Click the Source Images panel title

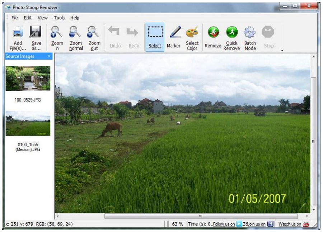pyautogui.click(x=20, y=56)
